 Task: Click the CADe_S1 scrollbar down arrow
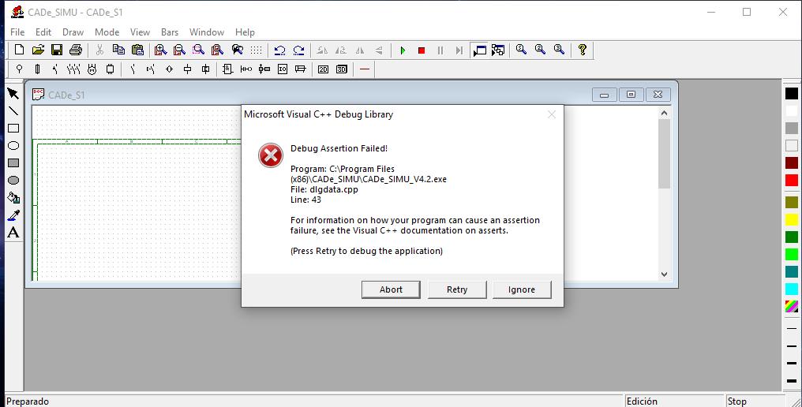click(x=664, y=274)
